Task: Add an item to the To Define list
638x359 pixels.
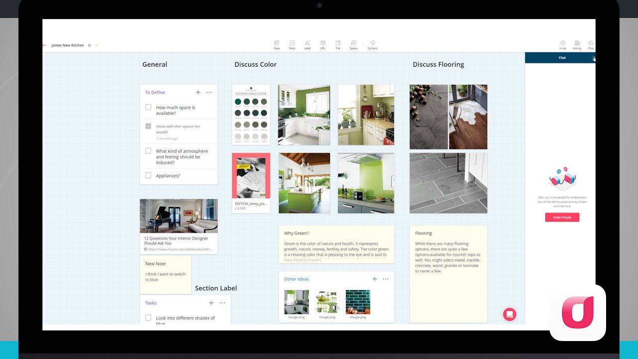Action: click(x=198, y=92)
